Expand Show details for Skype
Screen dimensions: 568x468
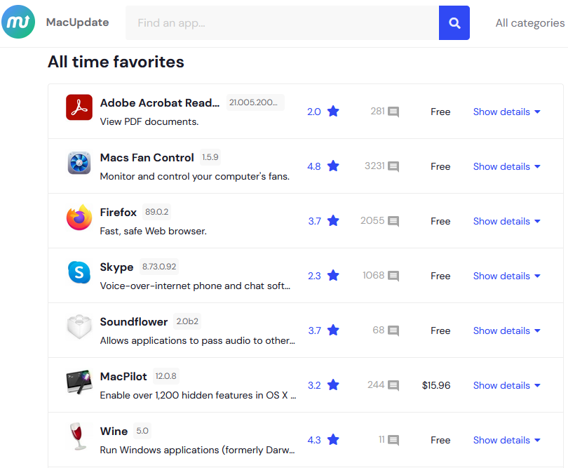(507, 276)
